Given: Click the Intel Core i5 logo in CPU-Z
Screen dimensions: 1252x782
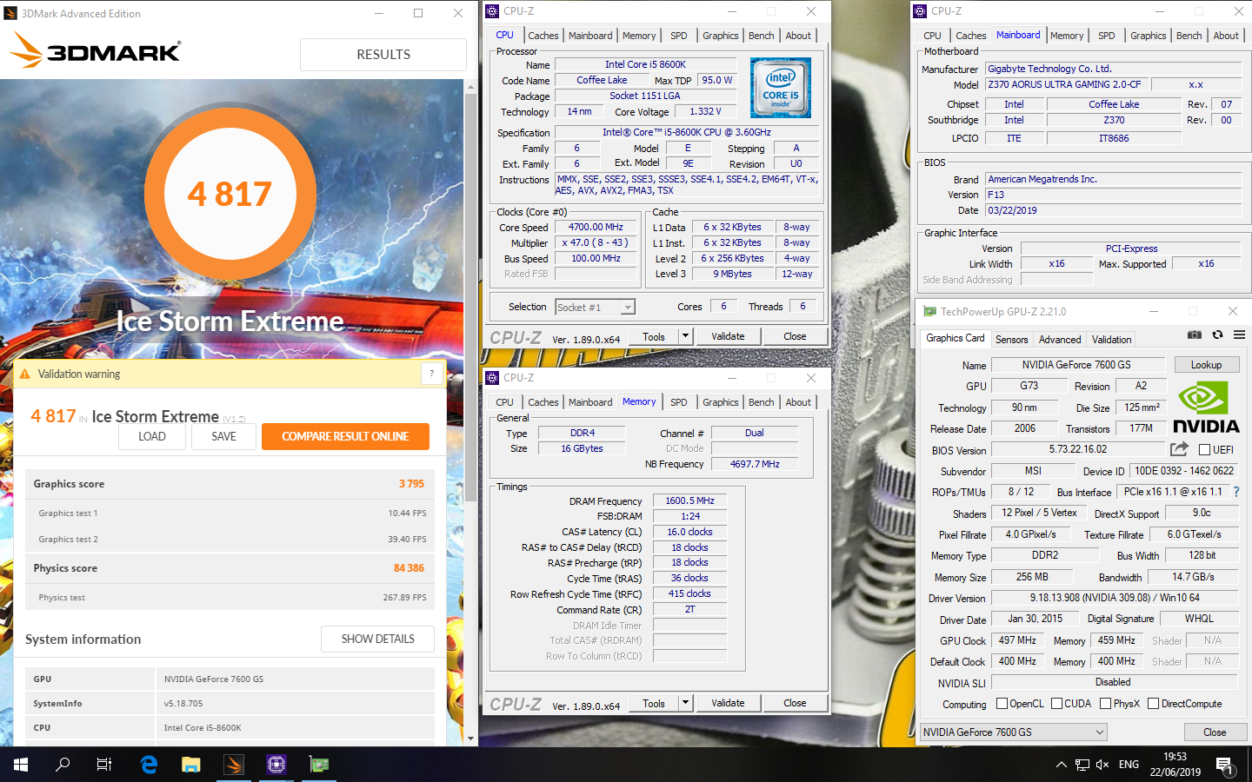Looking at the screenshot, I should point(781,88).
